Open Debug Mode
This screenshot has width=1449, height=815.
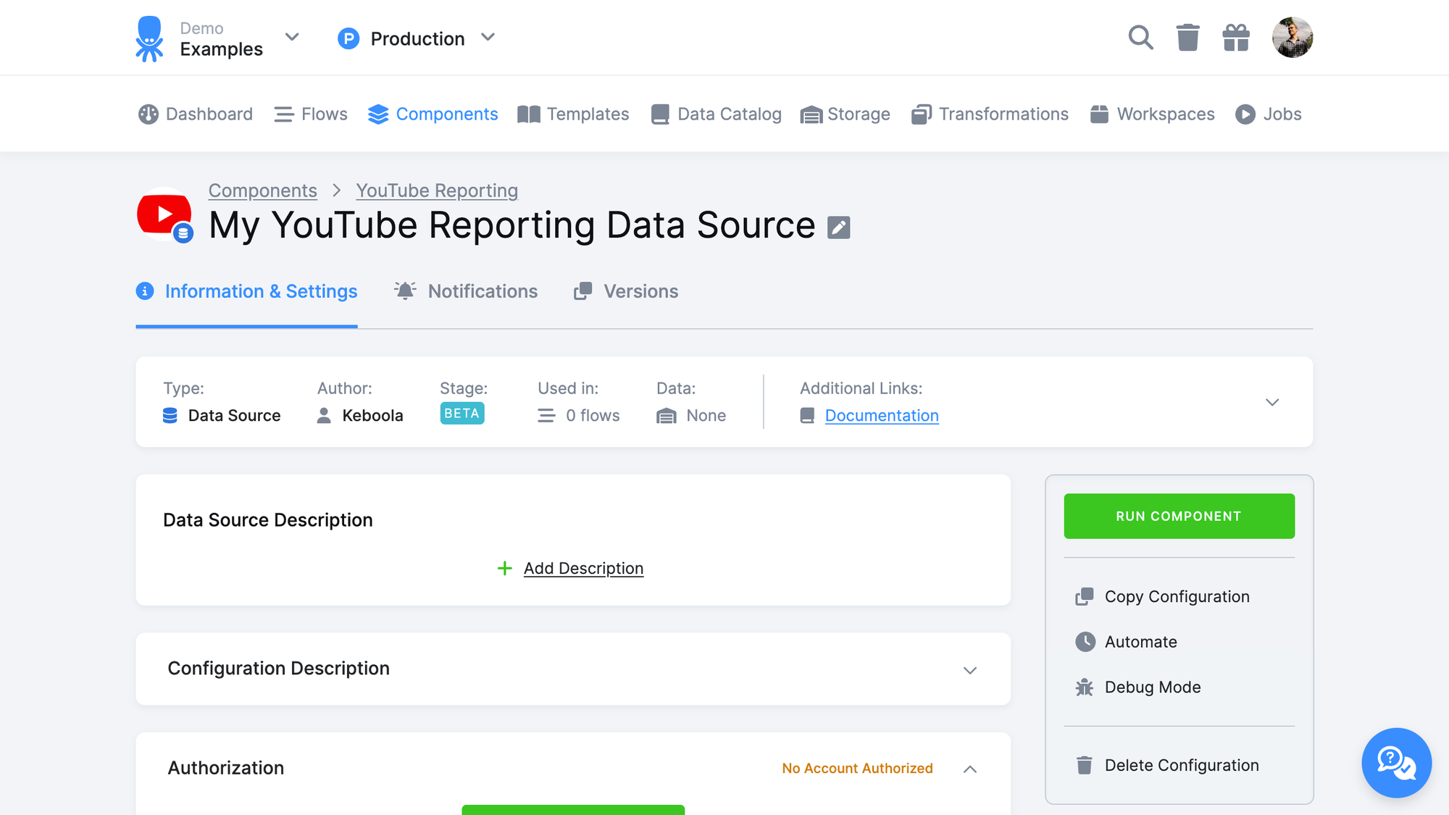[1152, 687]
